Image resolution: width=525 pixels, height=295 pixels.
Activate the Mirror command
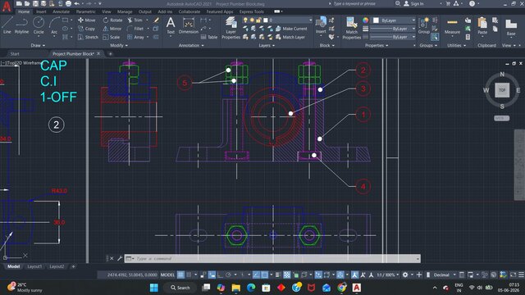point(112,29)
